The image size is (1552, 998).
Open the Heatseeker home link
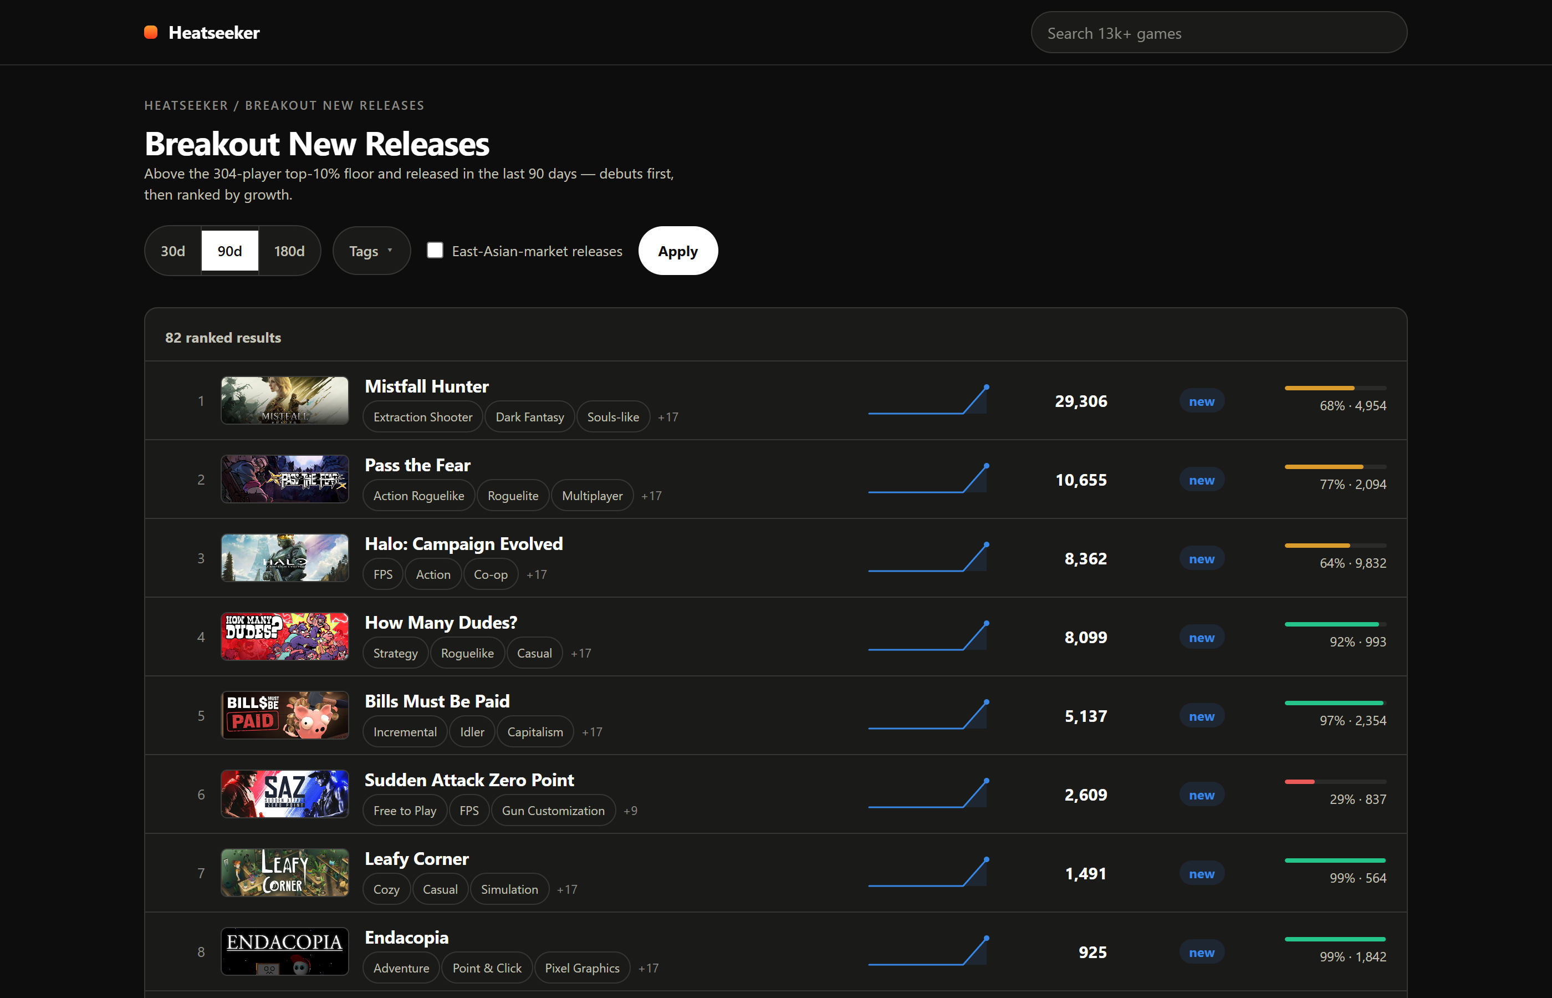coord(201,32)
